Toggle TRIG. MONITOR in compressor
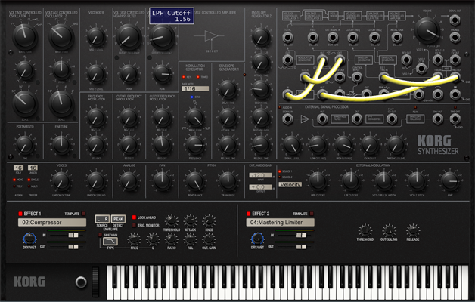Image resolution: width=475 pixels, height=302 pixels. click(134, 225)
